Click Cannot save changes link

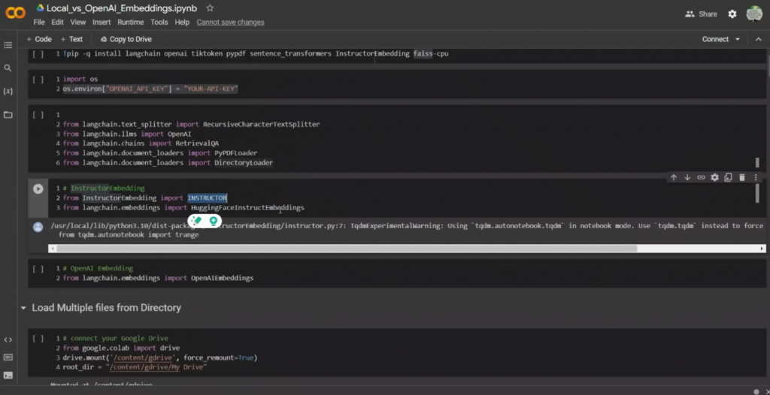click(x=230, y=22)
